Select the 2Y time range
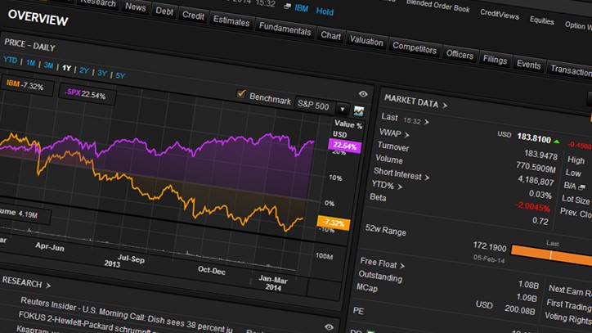The width and height of the screenshot is (592, 333). tap(84, 70)
